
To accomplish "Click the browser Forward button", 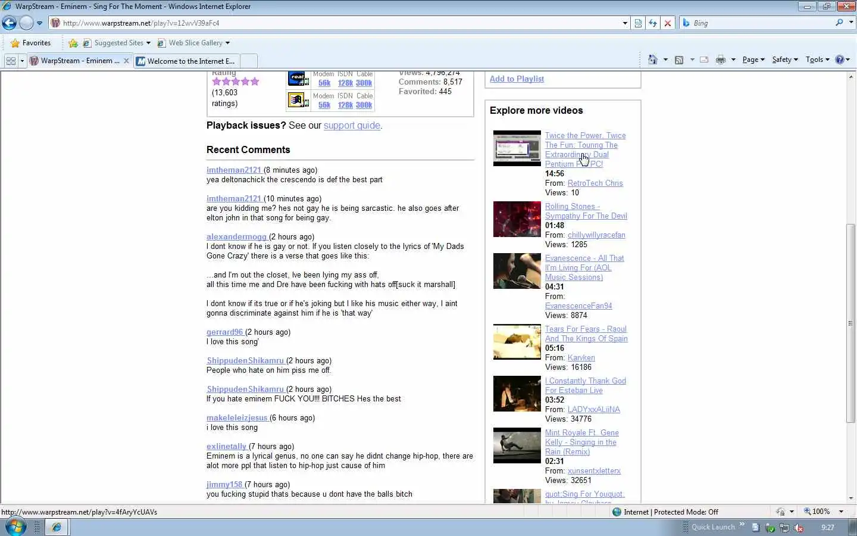I will (26, 23).
